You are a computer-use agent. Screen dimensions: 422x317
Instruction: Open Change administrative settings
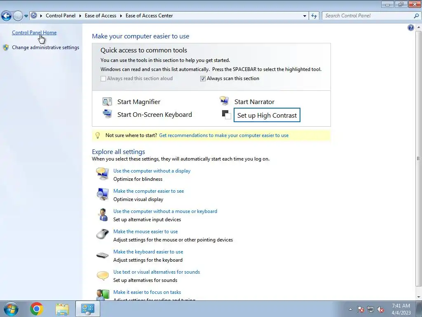(45, 47)
